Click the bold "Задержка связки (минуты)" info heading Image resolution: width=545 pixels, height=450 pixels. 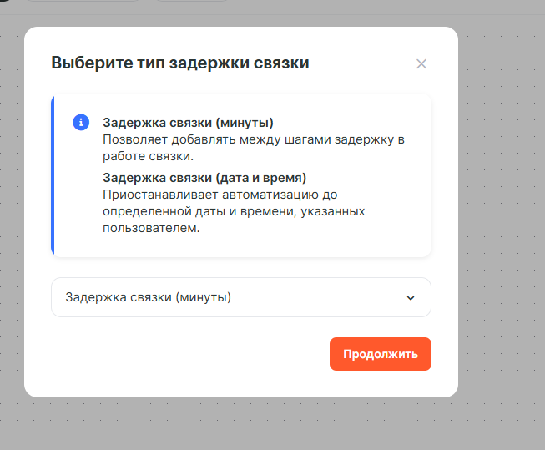pyautogui.click(x=188, y=123)
